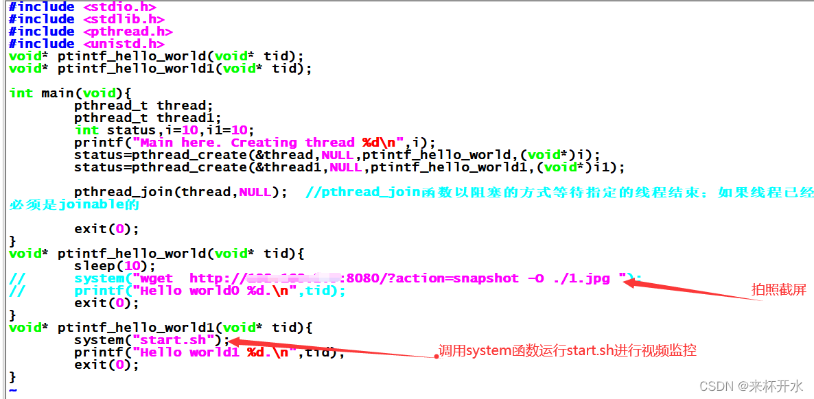Click the #include <stdio.h> line
Screen dimensions: 814x399
(x=82, y=7)
